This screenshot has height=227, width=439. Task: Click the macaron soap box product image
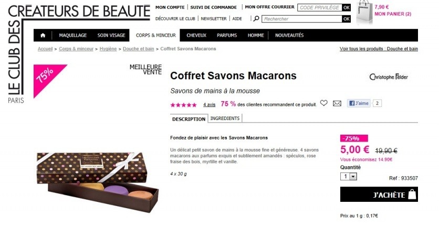pyautogui.click(x=98, y=182)
